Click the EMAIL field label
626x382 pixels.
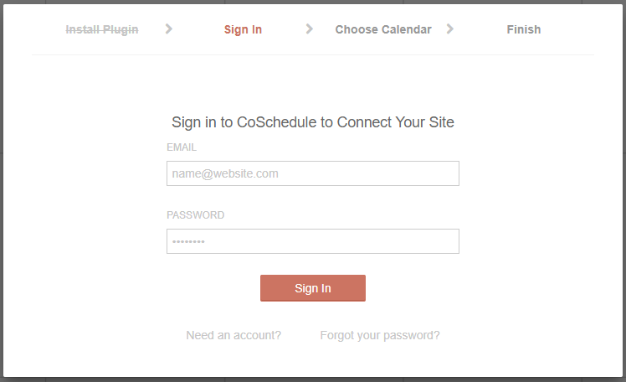pos(182,147)
